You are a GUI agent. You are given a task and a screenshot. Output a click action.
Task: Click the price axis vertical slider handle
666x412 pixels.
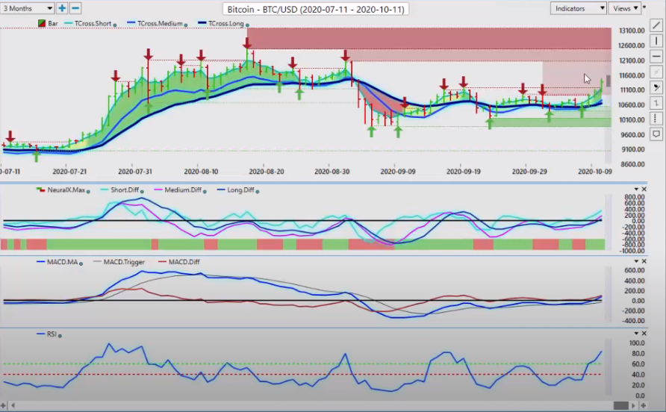609,81
